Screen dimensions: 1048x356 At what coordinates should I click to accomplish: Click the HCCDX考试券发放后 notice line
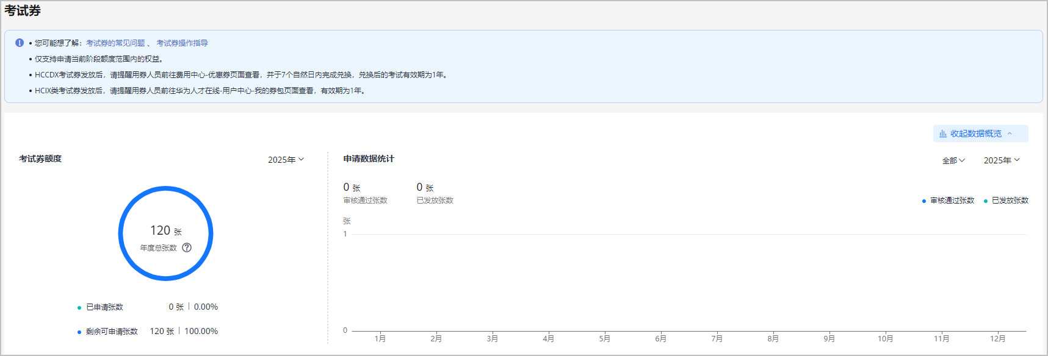point(242,75)
